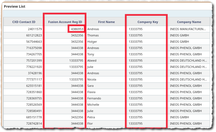Select the Sara first name cell
The image size is (216, 132).
[91, 86]
